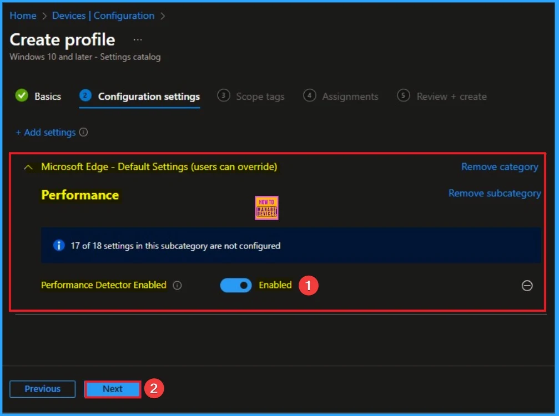Click Microsoft Edge - Default Settings category title
Image resolution: width=559 pixels, height=416 pixels.
click(159, 167)
